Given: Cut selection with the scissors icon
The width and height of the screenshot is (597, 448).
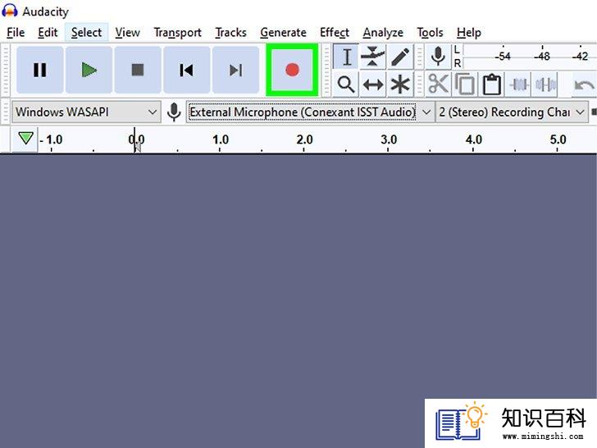Looking at the screenshot, I should (438, 85).
